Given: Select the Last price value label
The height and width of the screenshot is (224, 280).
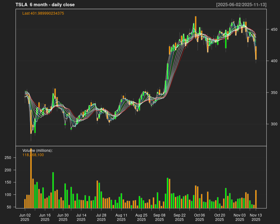Looking at the screenshot, I should click(x=43, y=13).
